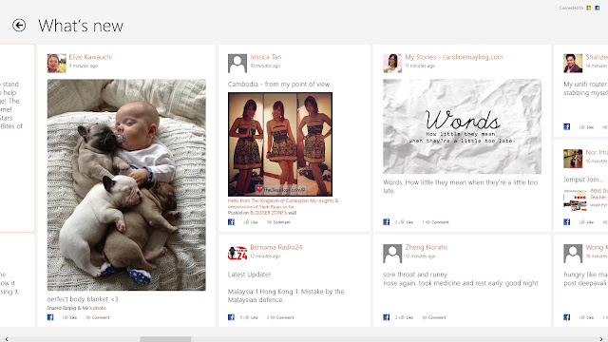Click Facebook icon under Jessica Tan's post

pyautogui.click(x=231, y=221)
